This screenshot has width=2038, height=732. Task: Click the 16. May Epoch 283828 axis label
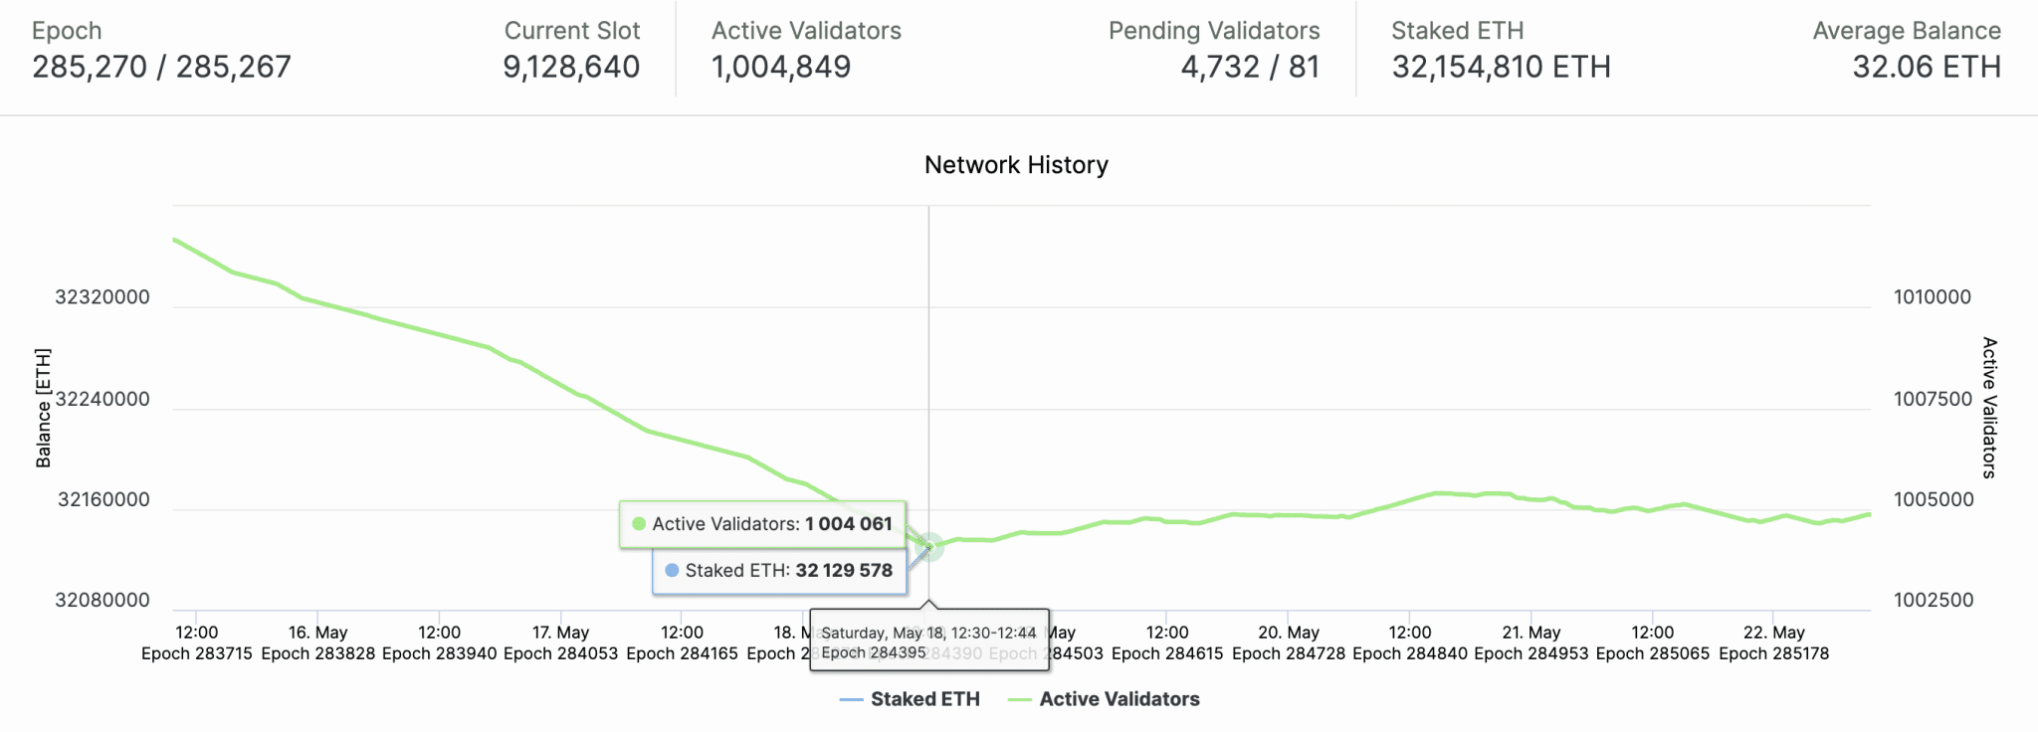coord(318,642)
